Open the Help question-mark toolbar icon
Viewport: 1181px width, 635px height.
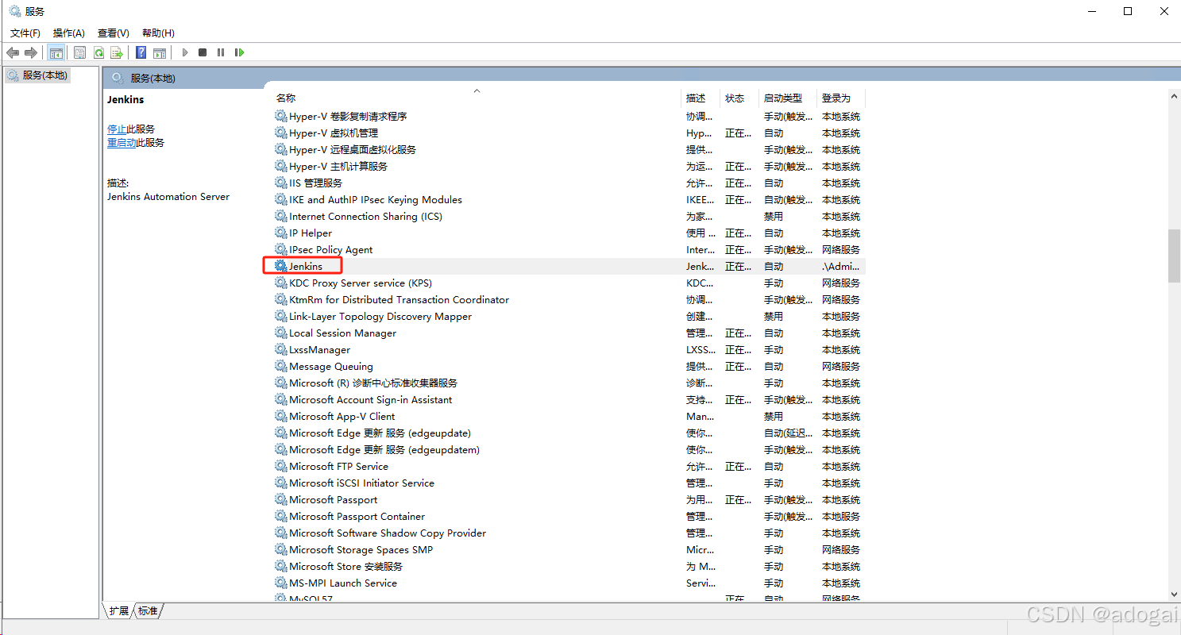click(141, 52)
